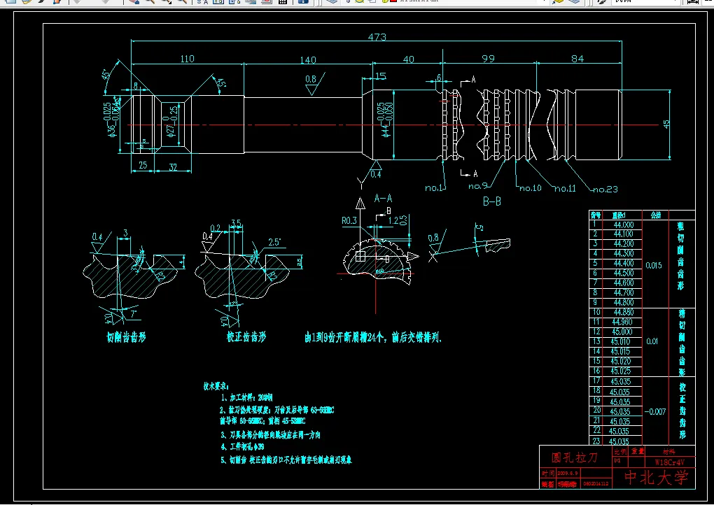The image size is (714, 505).
Task: Click diameter value 44.000 in table
Action: [624, 225]
